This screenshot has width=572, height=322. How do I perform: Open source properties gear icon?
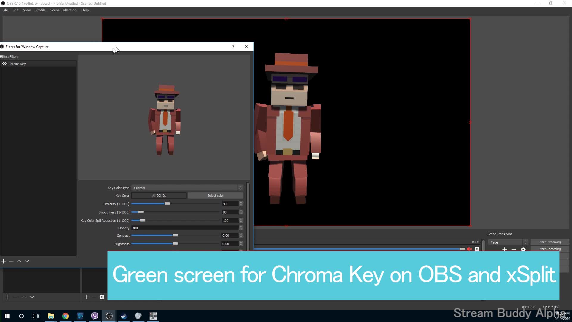[x=102, y=297]
